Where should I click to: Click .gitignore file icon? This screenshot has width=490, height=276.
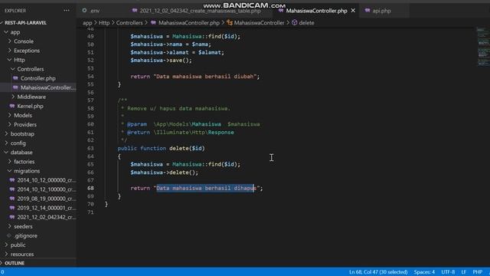(x=9, y=235)
